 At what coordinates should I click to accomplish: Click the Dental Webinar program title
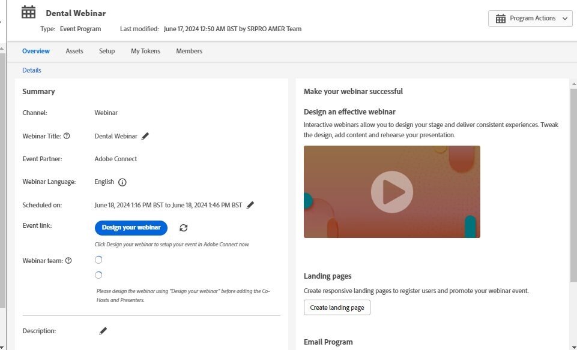tap(76, 13)
